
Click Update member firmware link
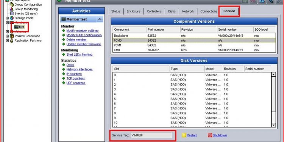coord(84,44)
